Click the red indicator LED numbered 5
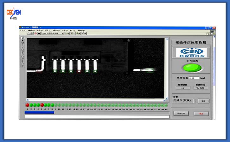This screenshot has width=230, height=142. [42, 105]
